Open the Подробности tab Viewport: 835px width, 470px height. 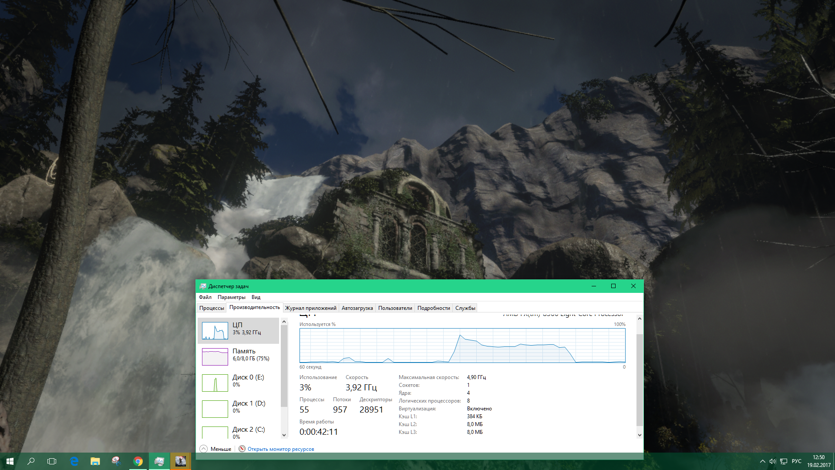tap(434, 308)
